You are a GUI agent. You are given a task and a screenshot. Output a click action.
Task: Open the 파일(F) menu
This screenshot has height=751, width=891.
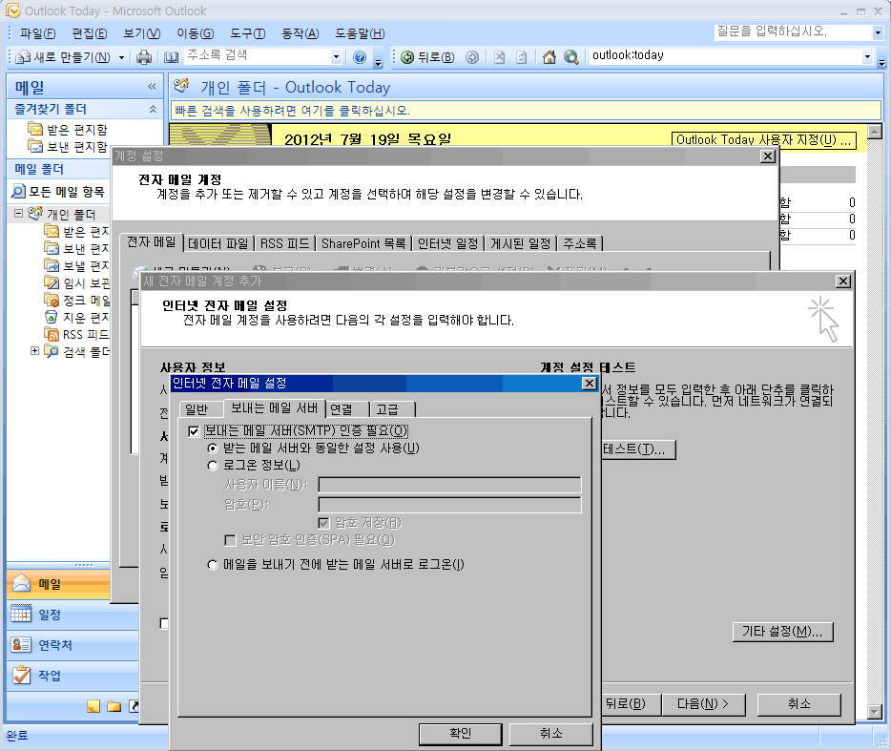(37, 33)
